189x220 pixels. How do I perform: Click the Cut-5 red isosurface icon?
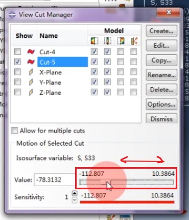click(31, 62)
